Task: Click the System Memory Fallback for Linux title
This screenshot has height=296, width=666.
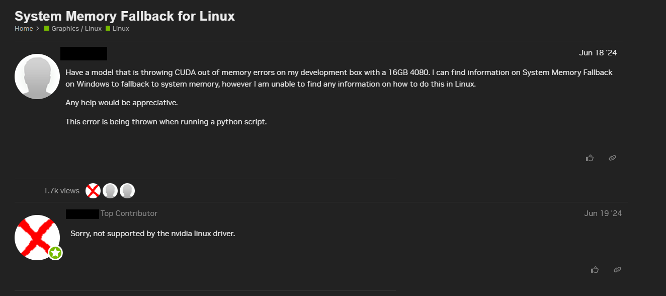Action: (125, 16)
